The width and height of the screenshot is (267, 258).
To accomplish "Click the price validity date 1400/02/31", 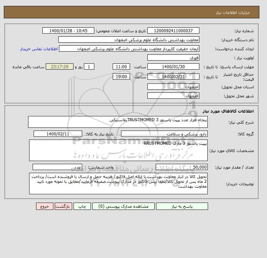I will pos(173,77).
